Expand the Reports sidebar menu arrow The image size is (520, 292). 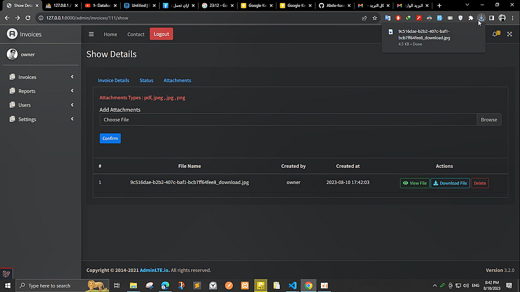(x=72, y=91)
